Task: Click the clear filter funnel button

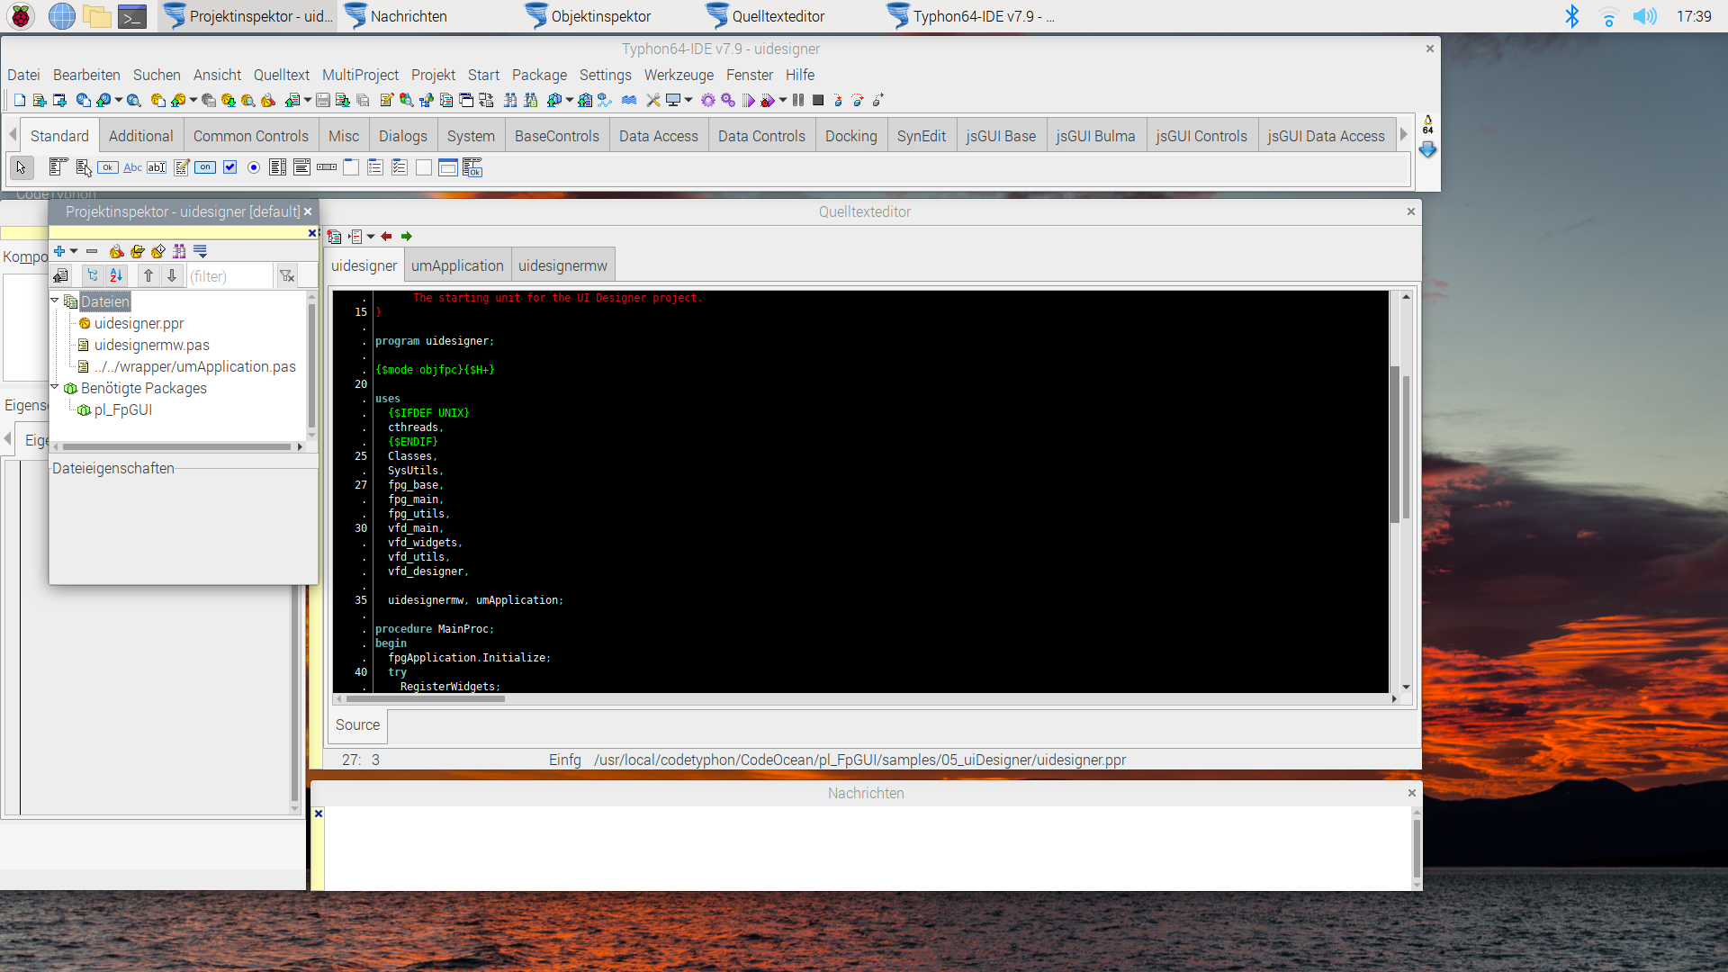Action: click(287, 275)
